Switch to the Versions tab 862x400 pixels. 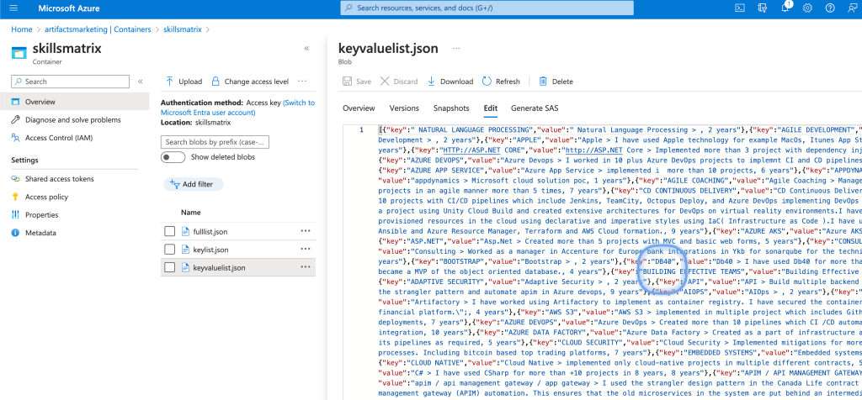[x=404, y=108]
